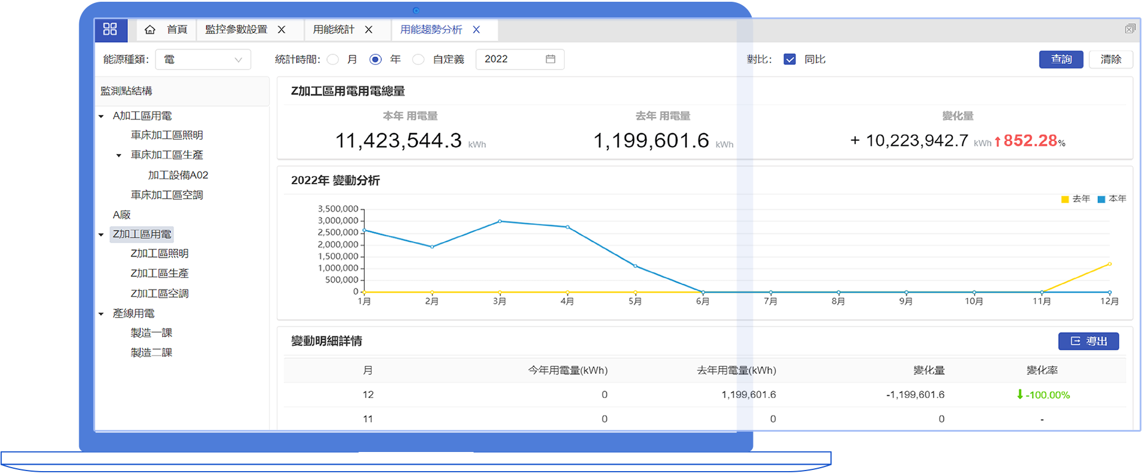Open the calendar icon in year field
1142x474 pixels.
550,59
